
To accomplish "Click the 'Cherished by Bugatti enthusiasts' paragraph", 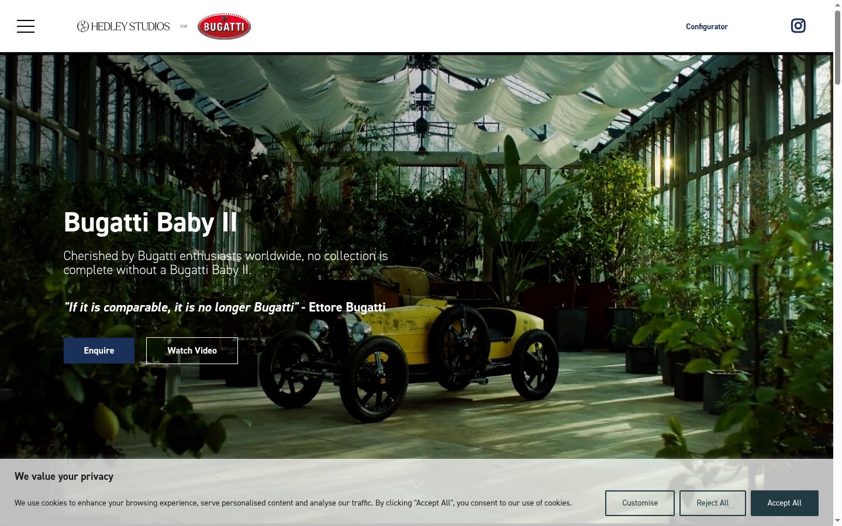I will click(226, 263).
